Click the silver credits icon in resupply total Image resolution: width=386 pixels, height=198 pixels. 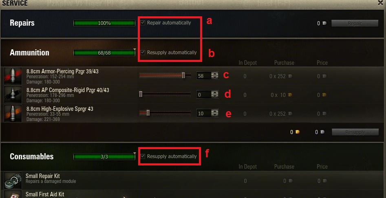[322, 132]
